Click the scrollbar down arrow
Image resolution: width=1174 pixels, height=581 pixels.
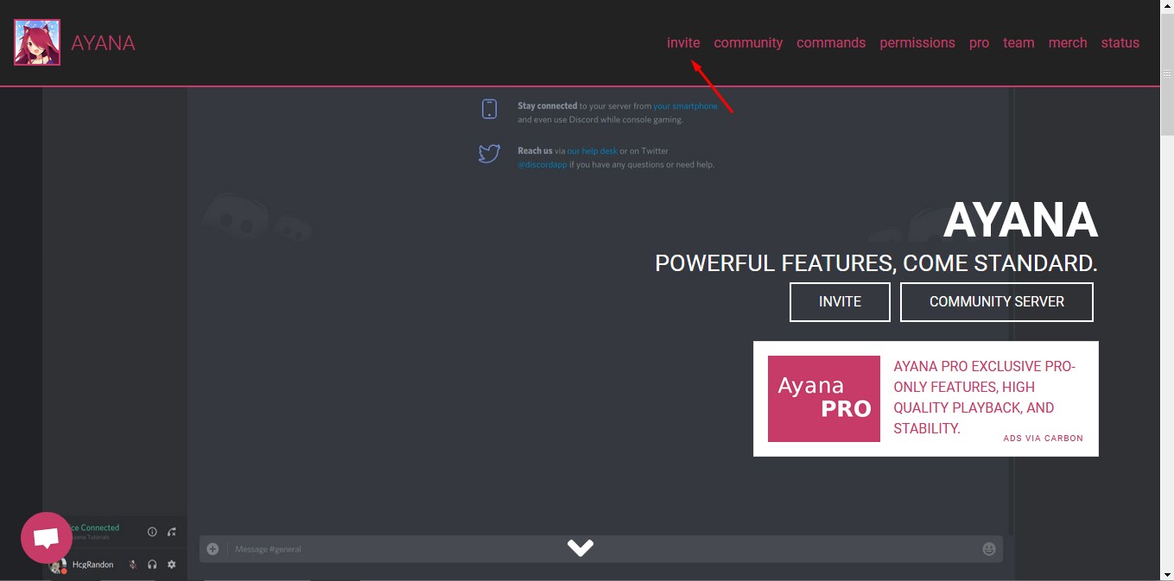[x=1167, y=574]
